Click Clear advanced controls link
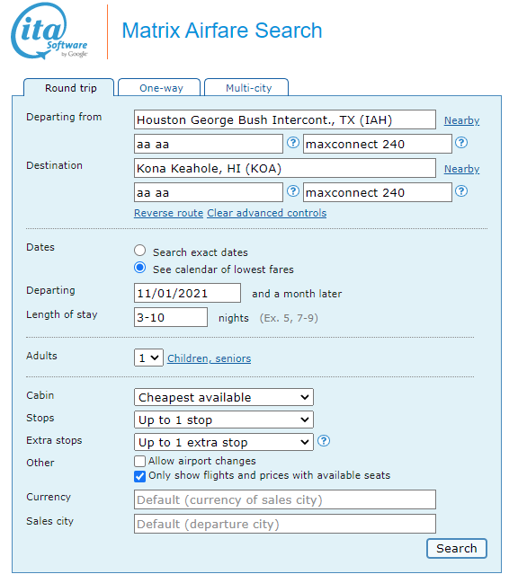 tap(266, 213)
